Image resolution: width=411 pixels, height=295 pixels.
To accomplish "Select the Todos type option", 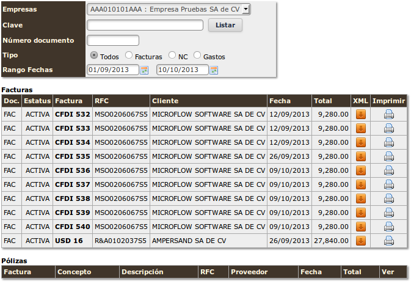I will click(94, 56).
